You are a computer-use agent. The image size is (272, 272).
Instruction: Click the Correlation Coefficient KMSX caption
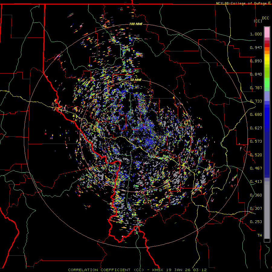(137, 270)
